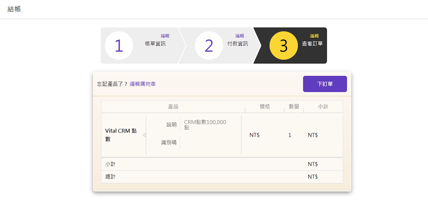Image resolution: width=428 pixels, height=216 pixels.
Task: Click the 下訂單 place order button
Action: (x=325, y=84)
